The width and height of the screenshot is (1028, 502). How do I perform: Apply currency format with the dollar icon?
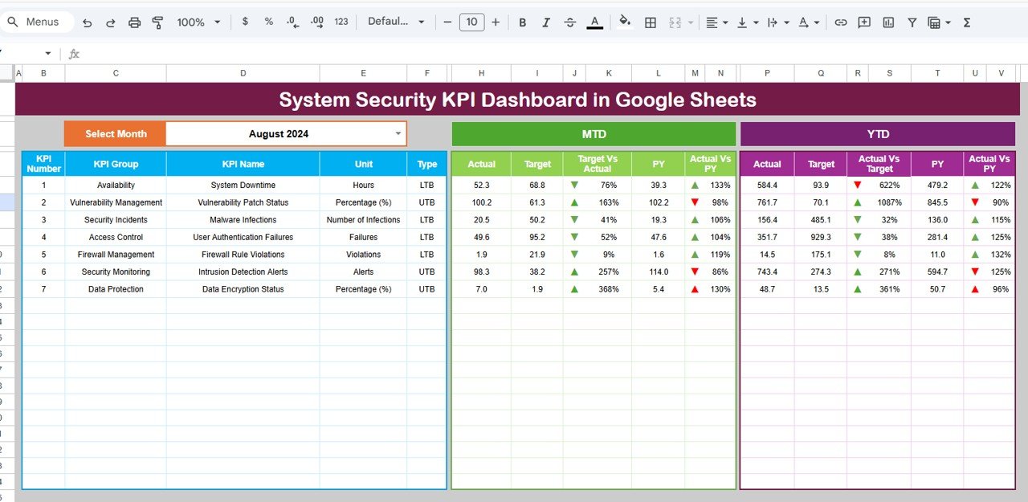tap(245, 22)
